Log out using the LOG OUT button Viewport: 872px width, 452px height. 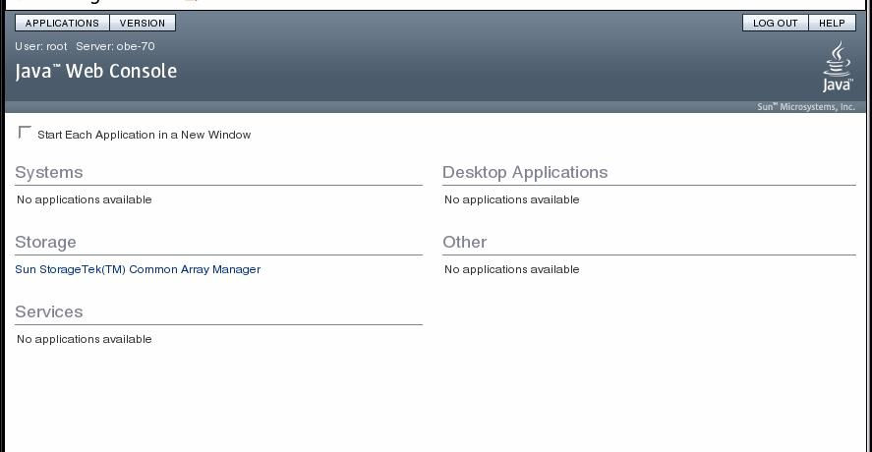point(776,23)
